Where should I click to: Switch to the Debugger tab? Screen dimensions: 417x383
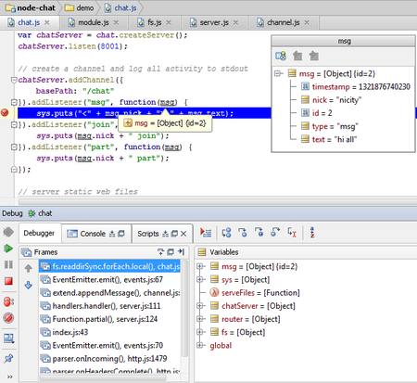tap(39, 233)
